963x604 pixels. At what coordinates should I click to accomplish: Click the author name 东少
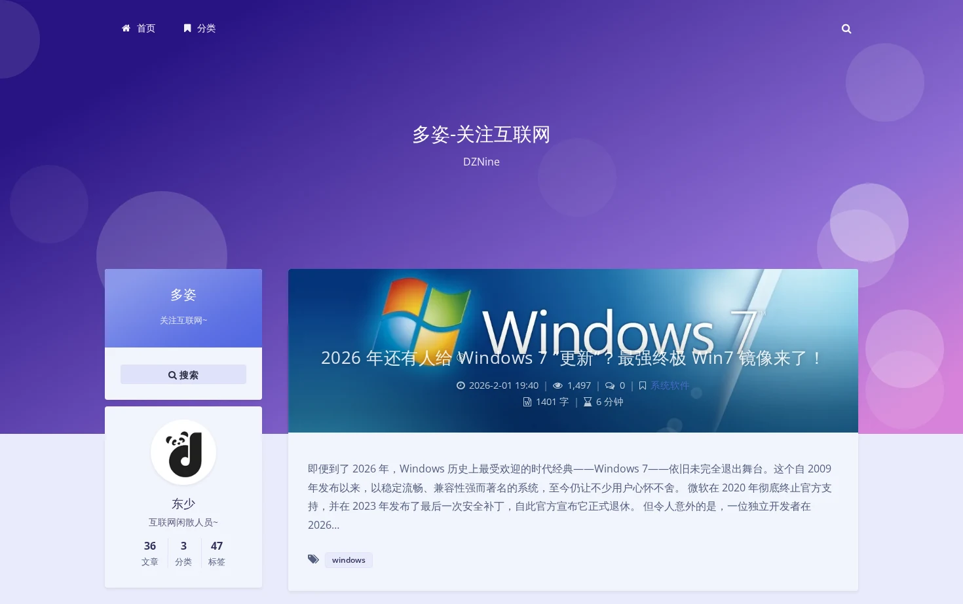pyautogui.click(x=183, y=503)
